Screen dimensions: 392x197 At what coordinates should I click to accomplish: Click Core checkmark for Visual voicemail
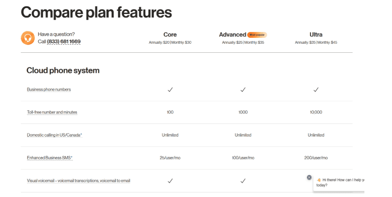coord(170,181)
